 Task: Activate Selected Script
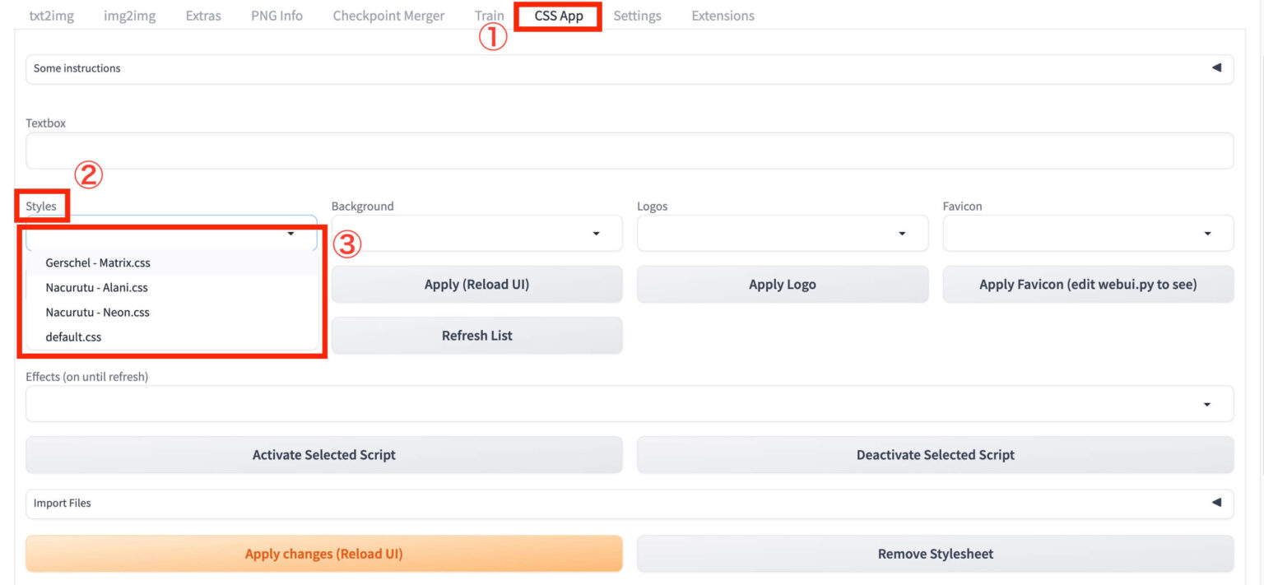pyautogui.click(x=323, y=454)
